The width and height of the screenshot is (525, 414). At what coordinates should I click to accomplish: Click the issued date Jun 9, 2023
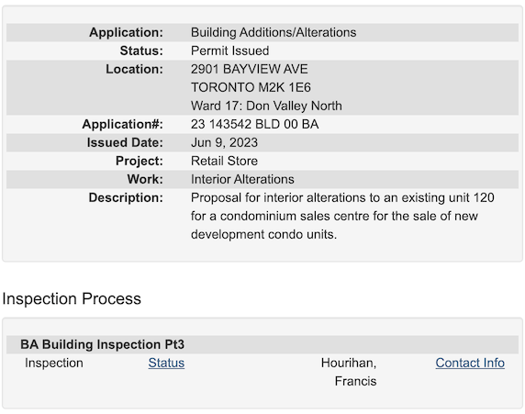point(224,142)
